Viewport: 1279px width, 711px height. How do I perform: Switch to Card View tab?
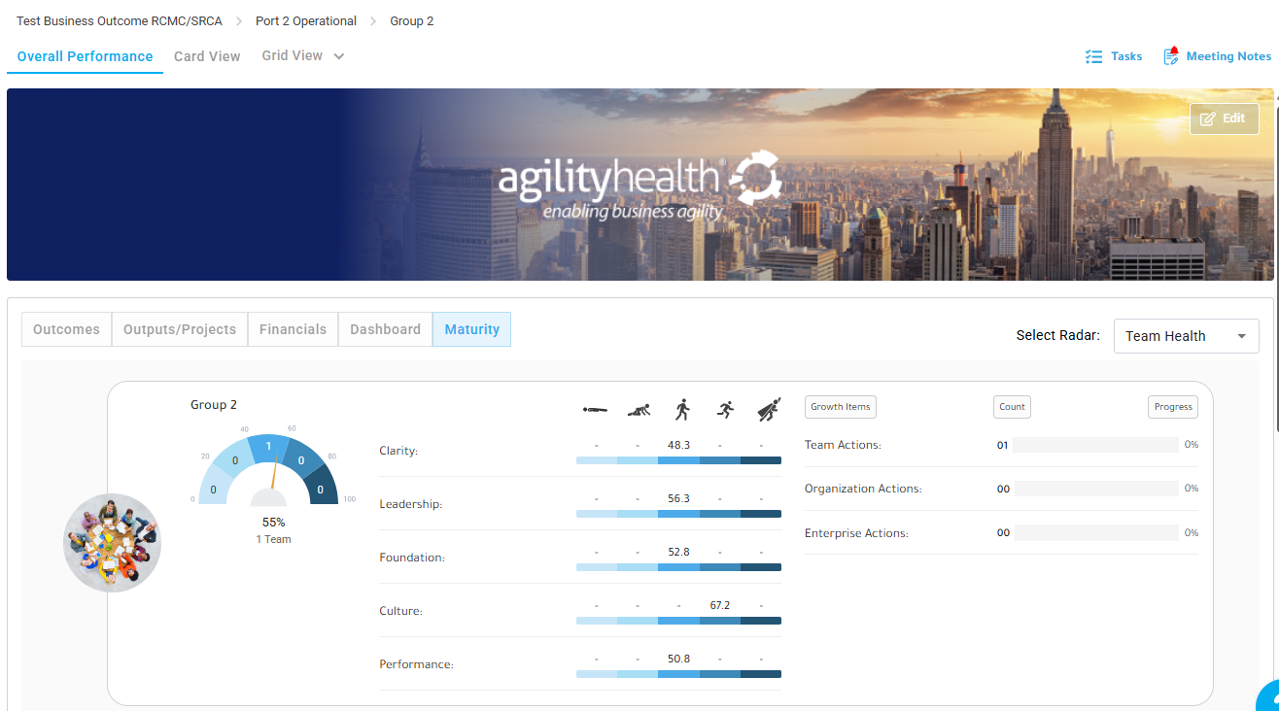pyautogui.click(x=207, y=56)
